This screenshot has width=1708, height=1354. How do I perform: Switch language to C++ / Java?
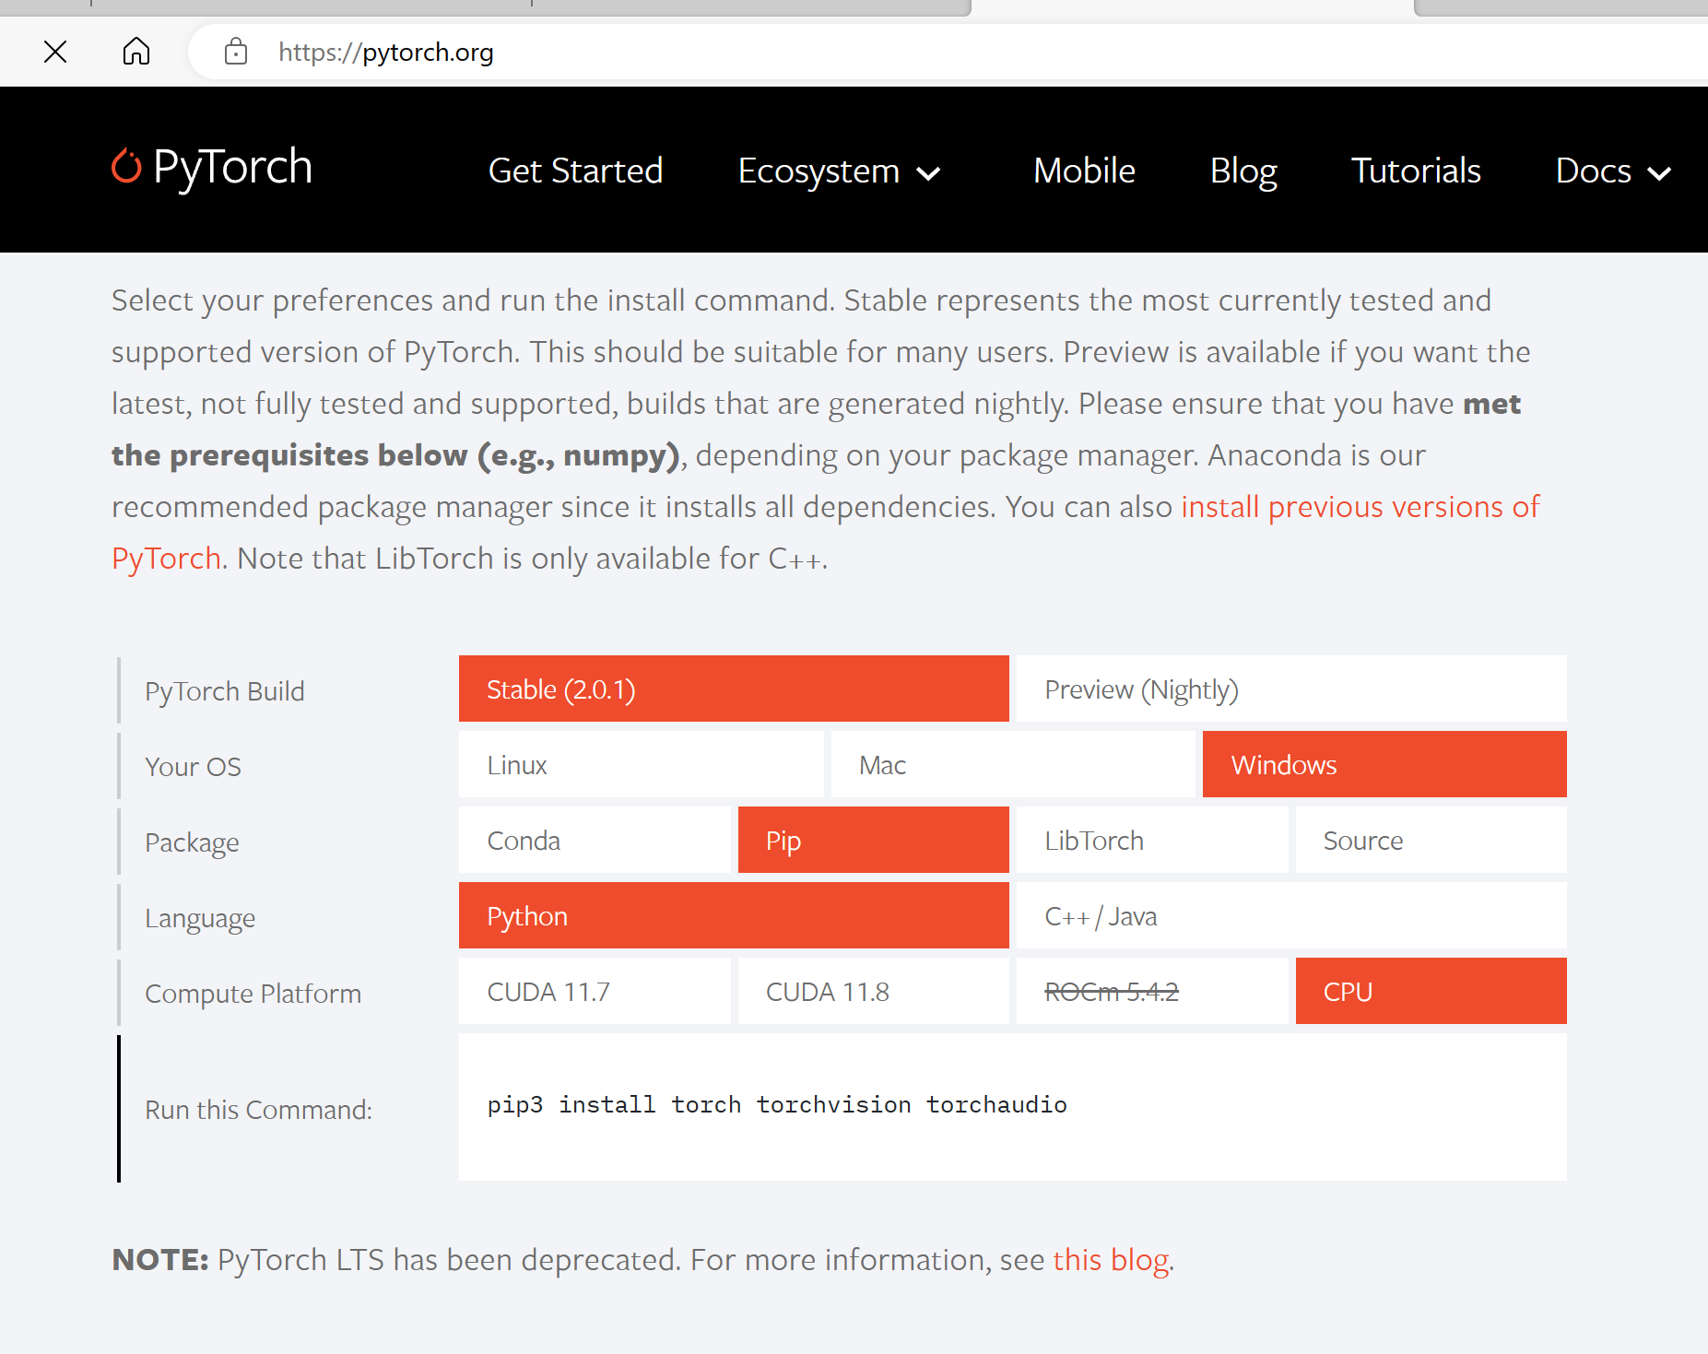tap(1290, 916)
